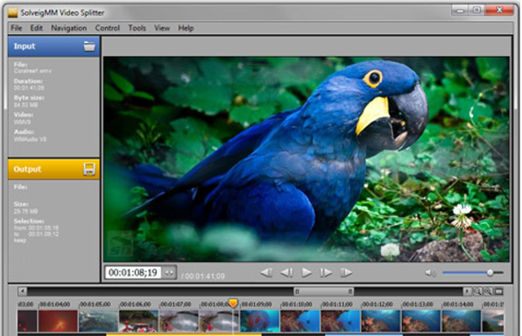Click the timeline zoom in magnifier
Viewport: 522px width, 336px height.
click(487, 291)
